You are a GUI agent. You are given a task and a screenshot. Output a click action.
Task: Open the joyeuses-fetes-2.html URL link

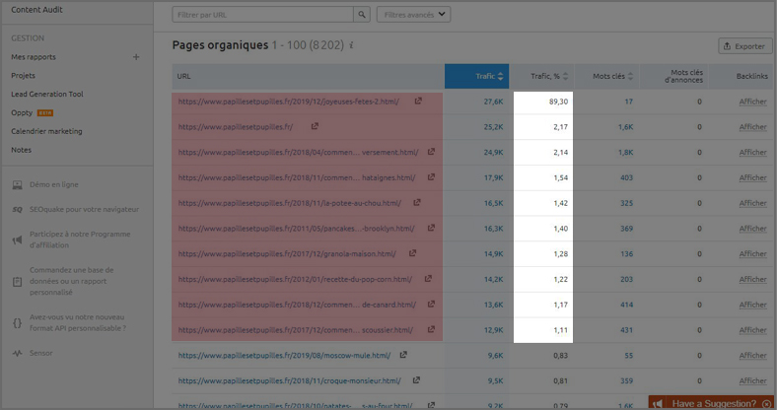(288, 102)
